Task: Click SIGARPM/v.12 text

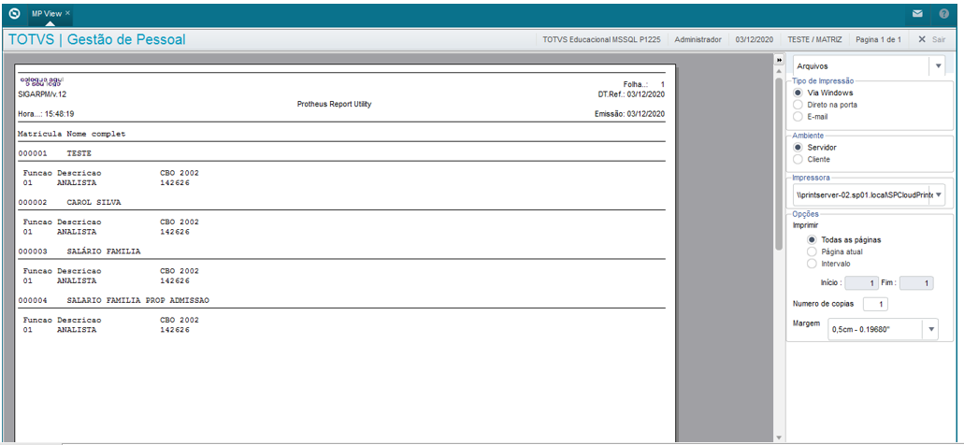Action: click(42, 94)
